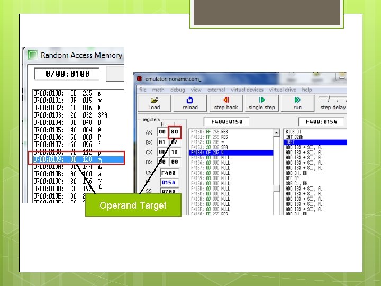This screenshot has width=381, height=286.
Task: Click the step back button
Action: pos(226,103)
